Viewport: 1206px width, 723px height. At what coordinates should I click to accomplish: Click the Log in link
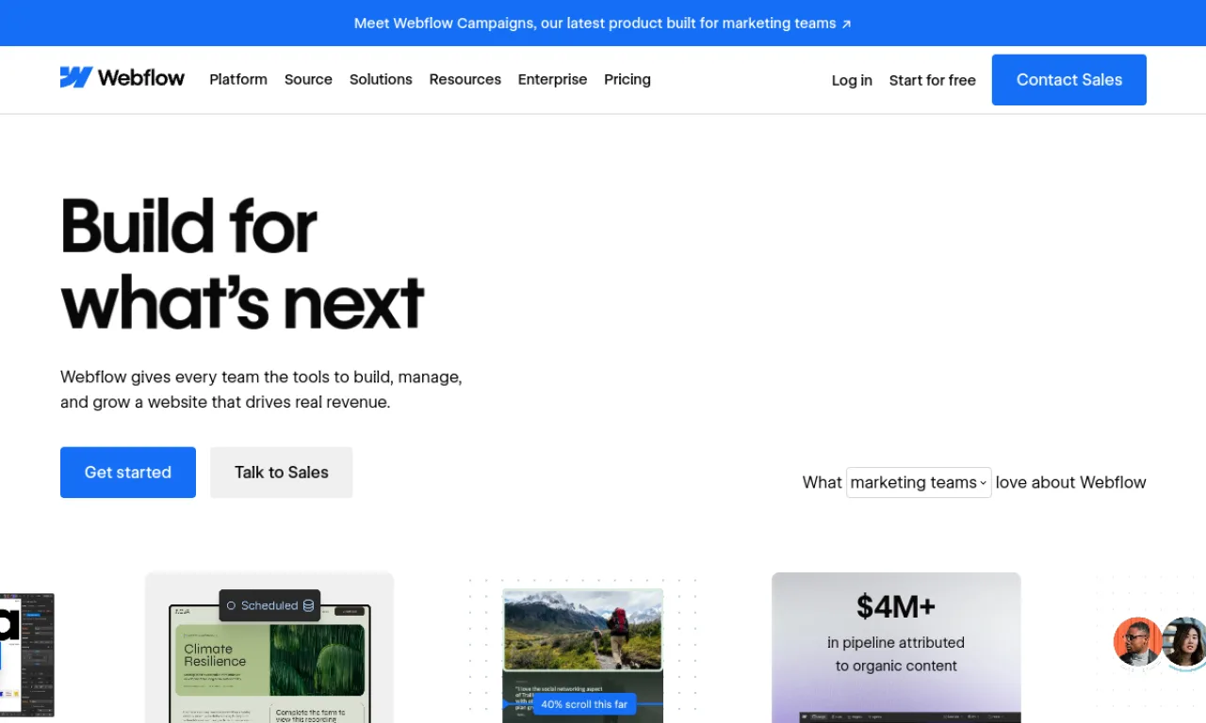point(852,80)
